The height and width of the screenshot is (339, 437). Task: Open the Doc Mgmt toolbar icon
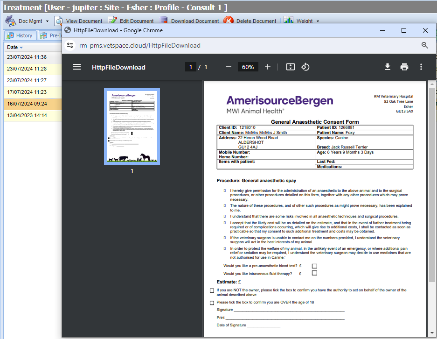tap(11, 21)
